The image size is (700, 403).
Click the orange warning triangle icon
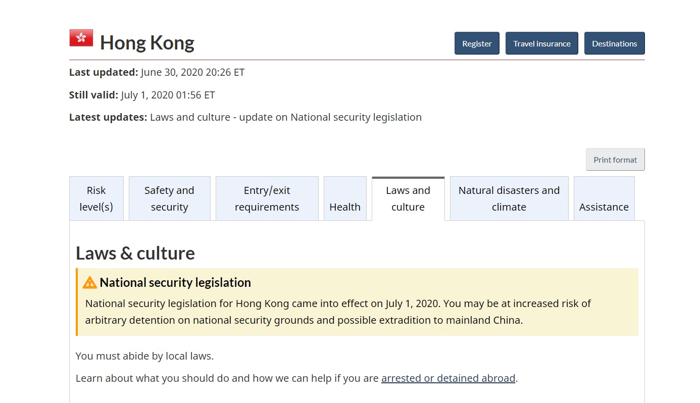pyautogui.click(x=90, y=282)
